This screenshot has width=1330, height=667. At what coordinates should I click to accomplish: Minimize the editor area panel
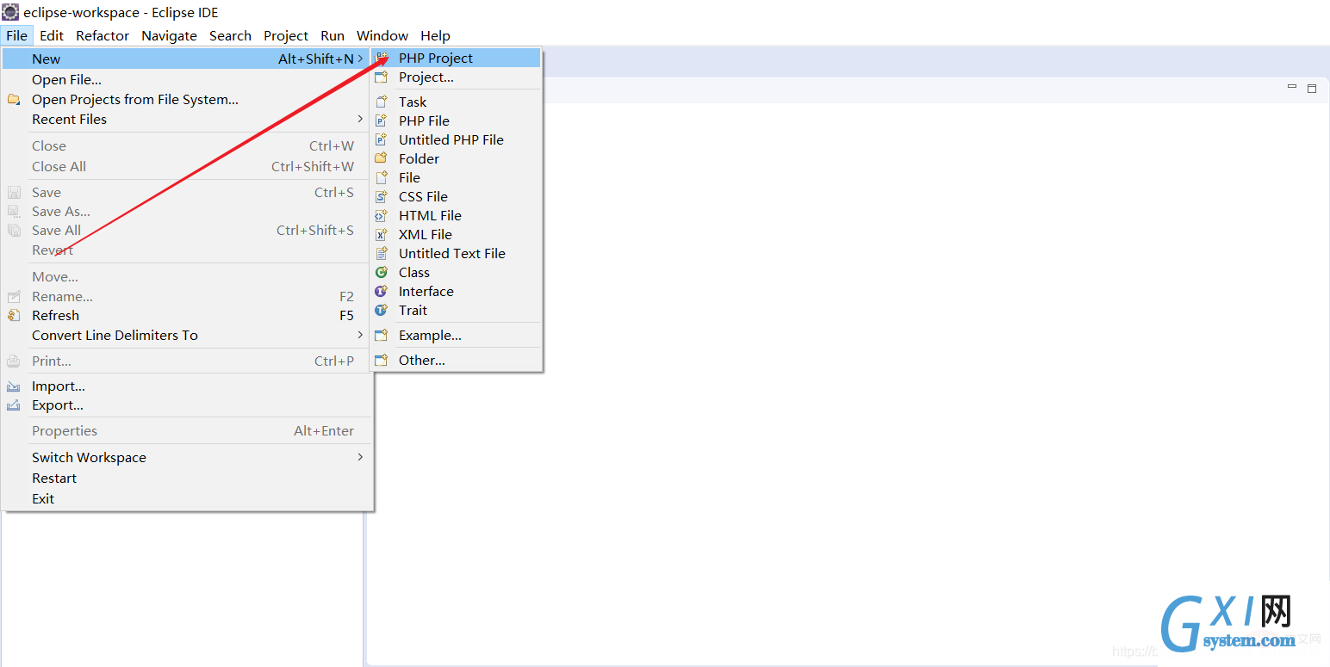pyautogui.click(x=1292, y=87)
